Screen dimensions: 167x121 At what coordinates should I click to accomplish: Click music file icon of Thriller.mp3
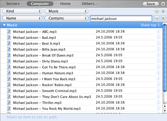[9, 102]
